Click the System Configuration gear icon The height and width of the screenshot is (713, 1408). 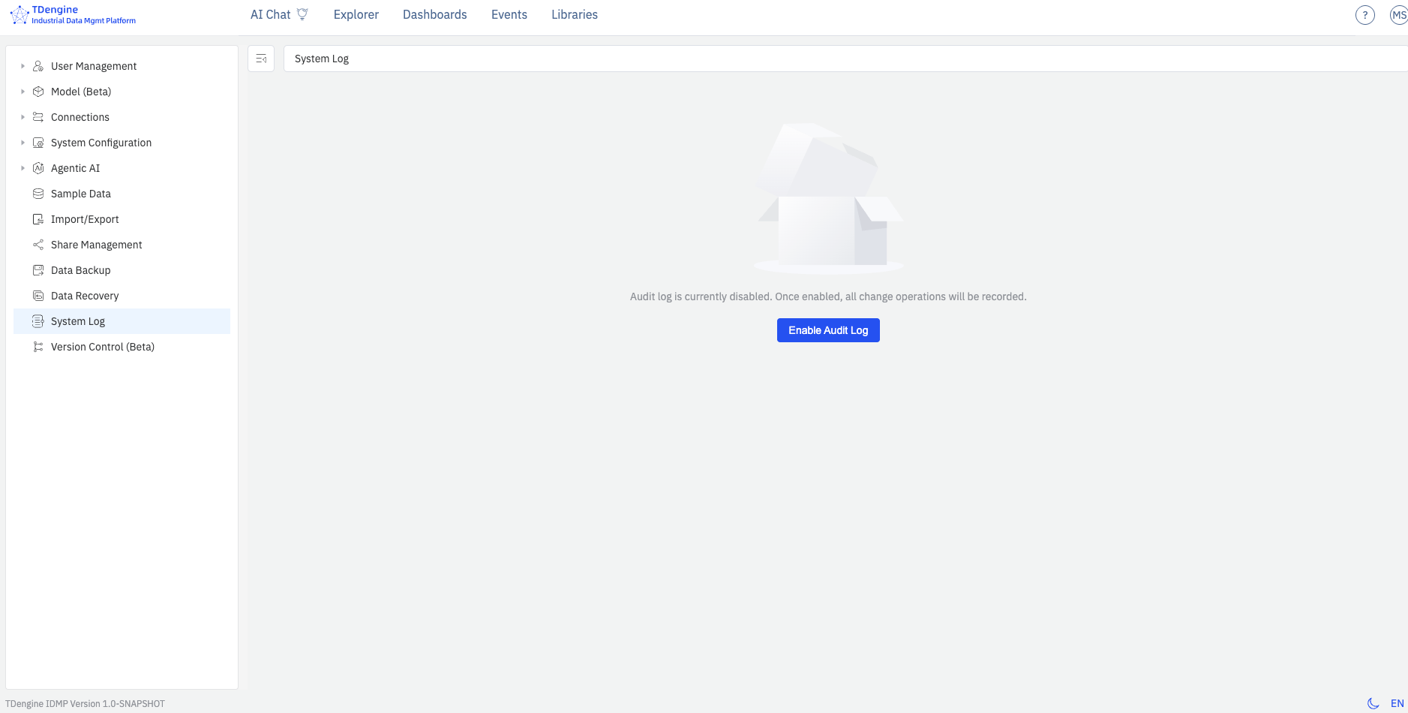click(x=38, y=143)
